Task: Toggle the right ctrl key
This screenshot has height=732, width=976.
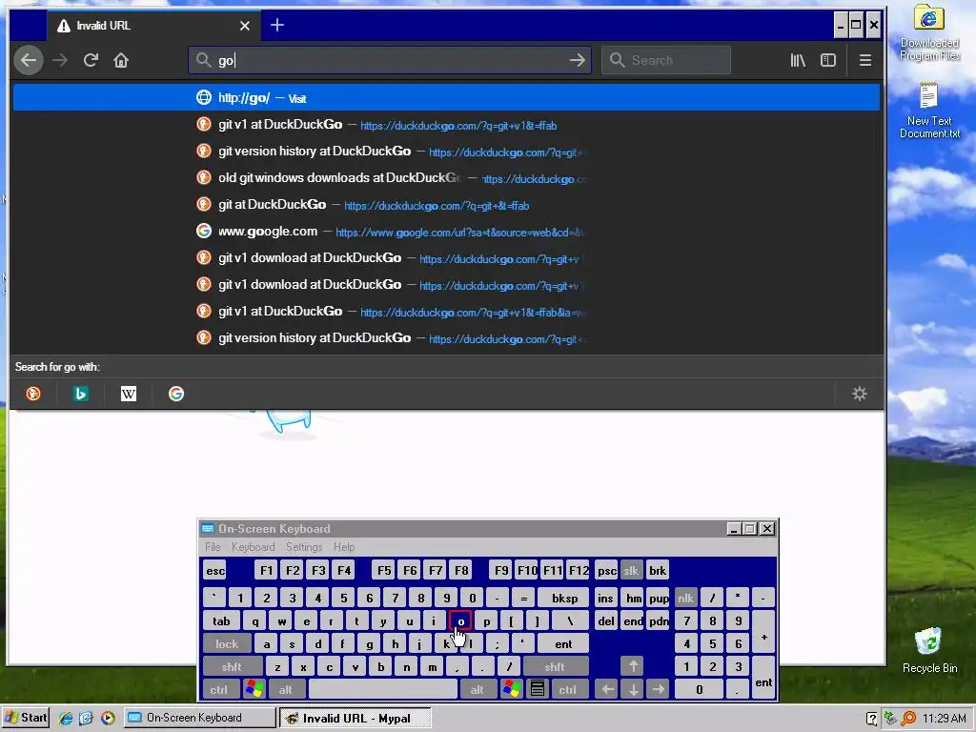Action: point(567,689)
